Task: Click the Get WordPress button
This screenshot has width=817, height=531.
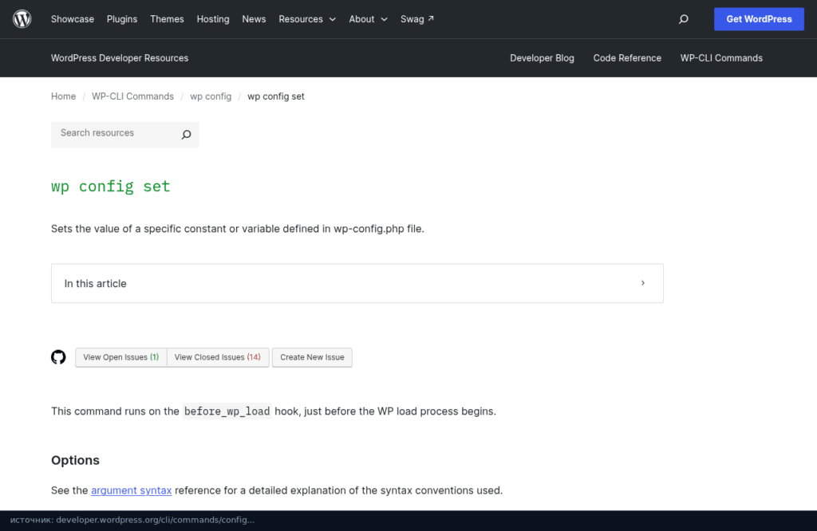Action: tap(759, 19)
